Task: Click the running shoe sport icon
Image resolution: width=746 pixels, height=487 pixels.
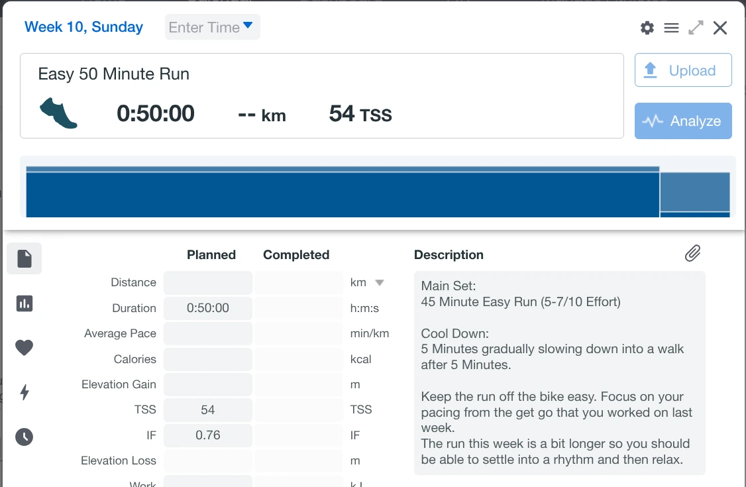Action: click(x=58, y=113)
